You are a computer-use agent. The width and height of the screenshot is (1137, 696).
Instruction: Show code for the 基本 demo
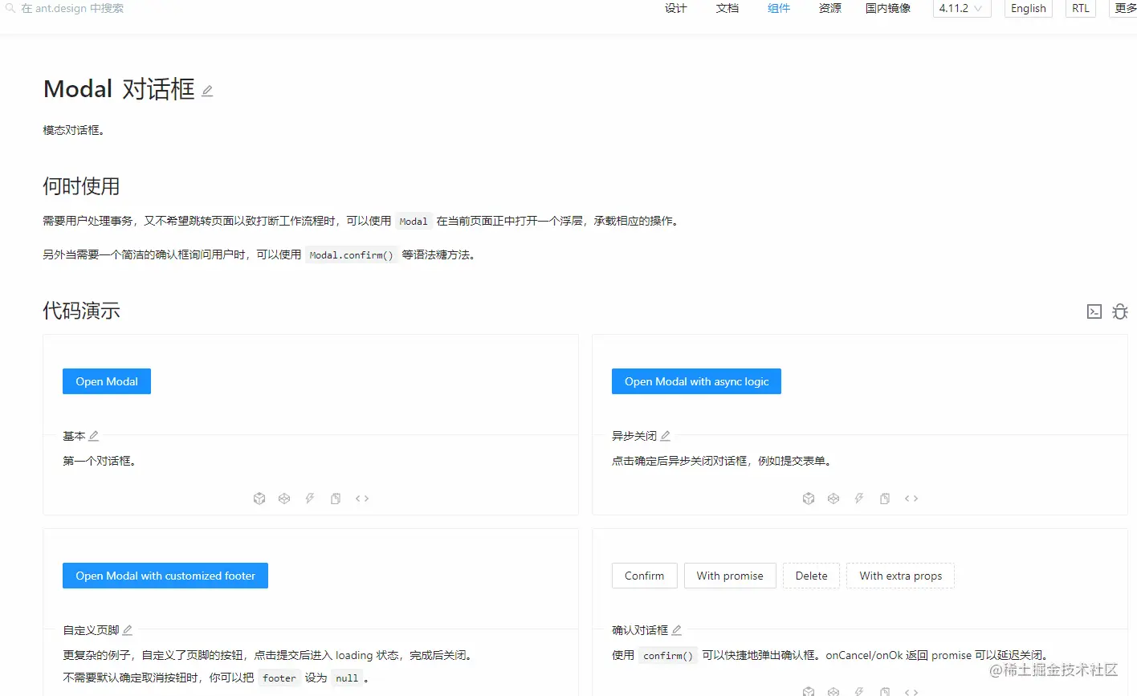pos(362,499)
